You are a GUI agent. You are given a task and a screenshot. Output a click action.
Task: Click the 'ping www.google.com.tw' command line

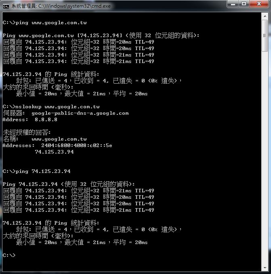[x=44, y=23]
